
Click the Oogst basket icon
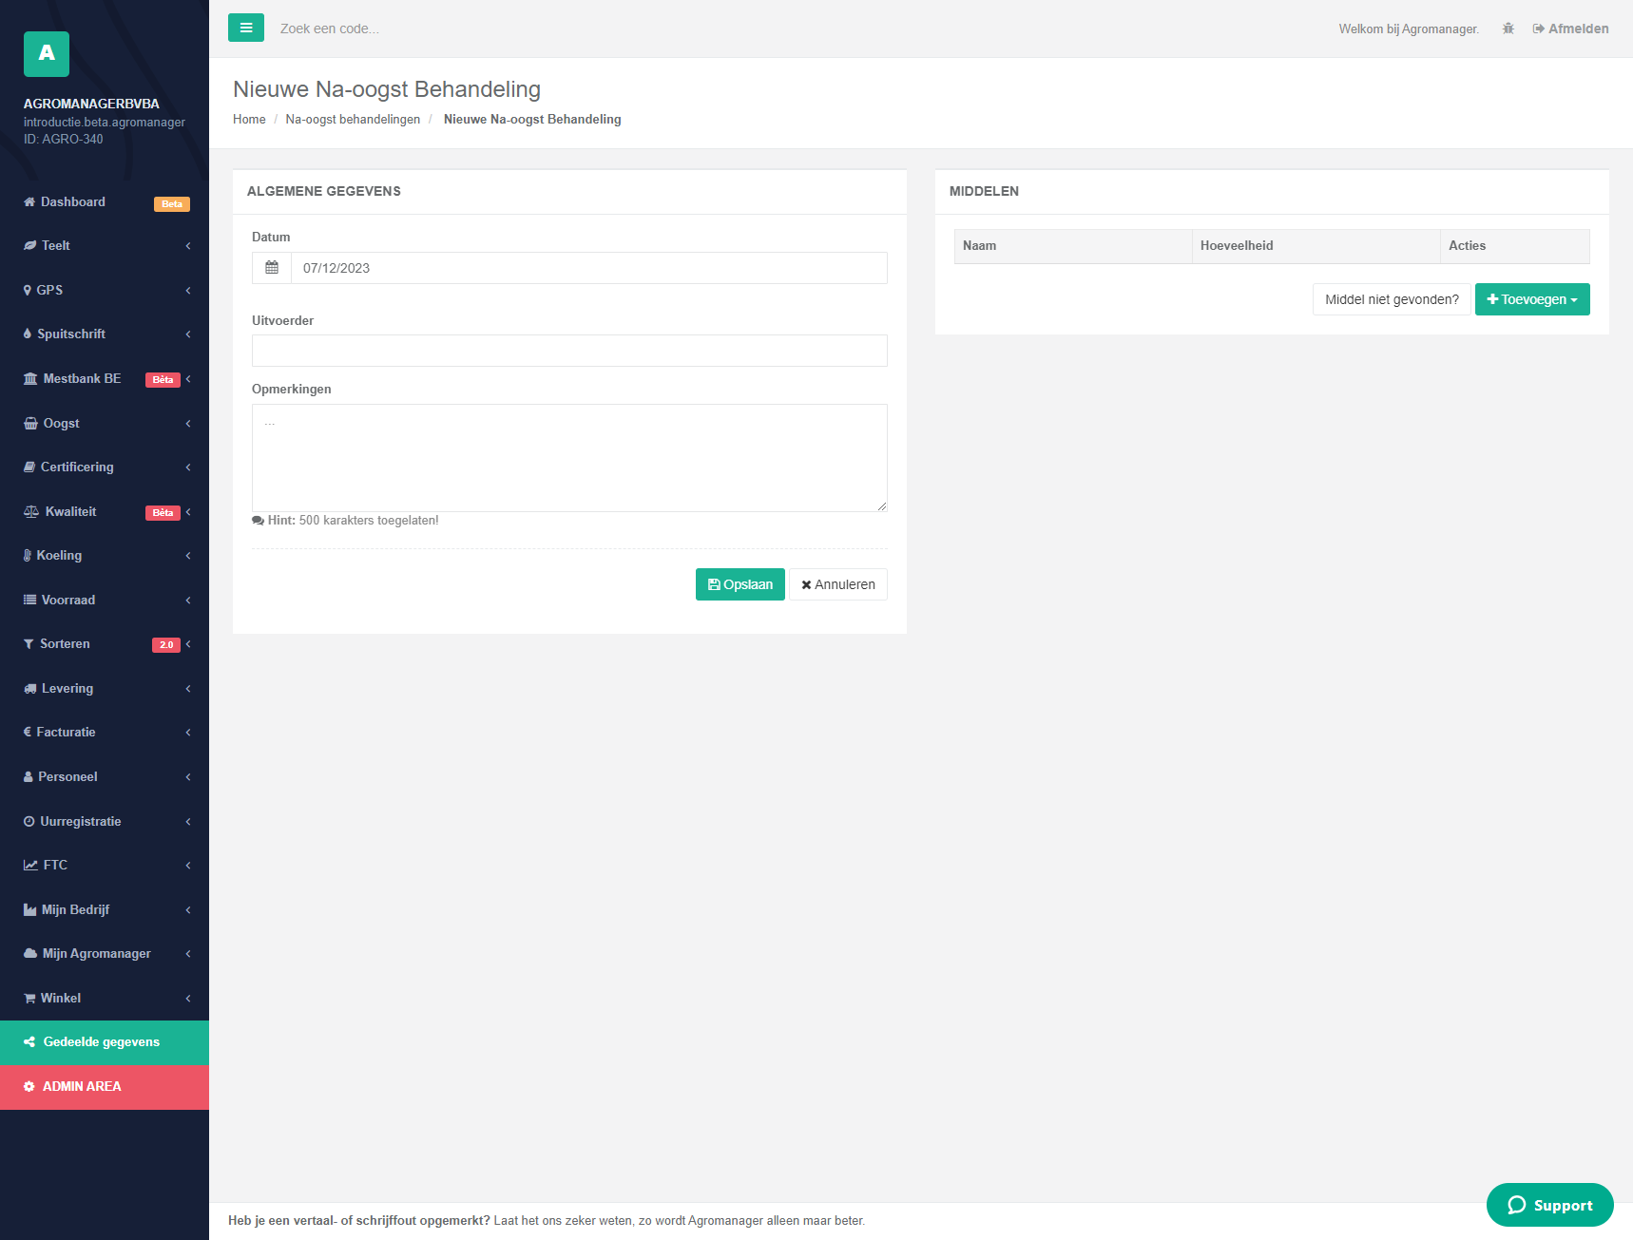pyautogui.click(x=30, y=423)
